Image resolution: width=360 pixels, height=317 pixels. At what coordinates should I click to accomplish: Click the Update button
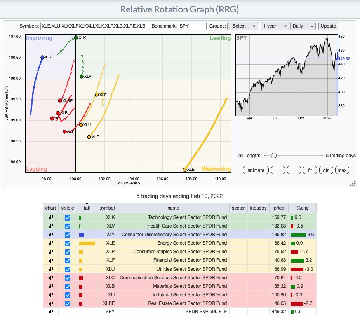pos(328,26)
